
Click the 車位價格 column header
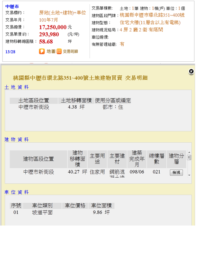click(x=75, y=206)
